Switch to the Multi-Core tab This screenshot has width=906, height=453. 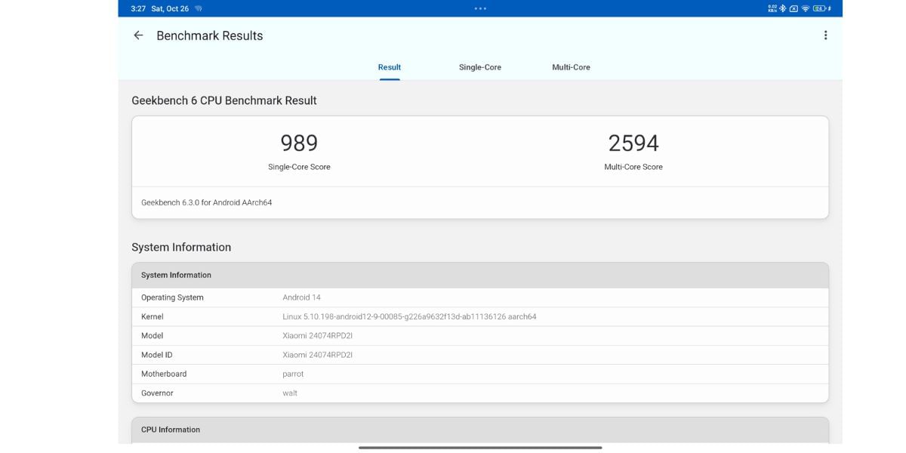coord(570,66)
